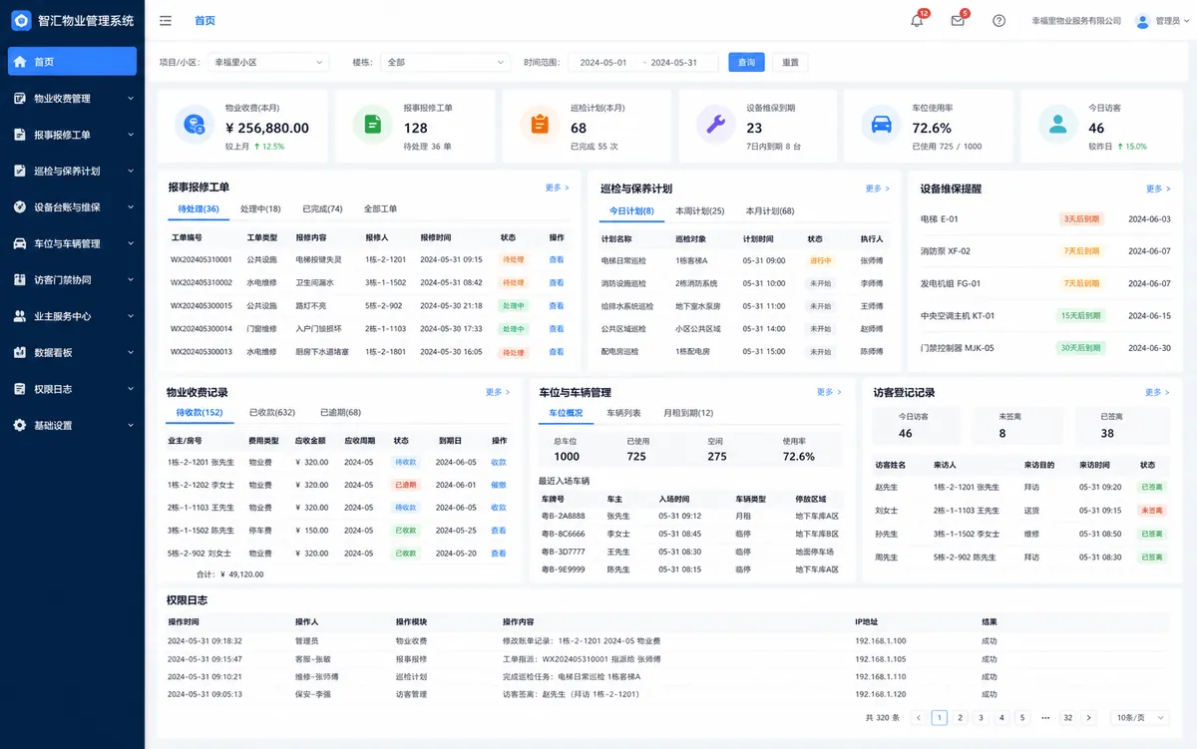The height and width of the screenshot is (749, 1197).
Task: Open the notification bell icon
Action: tap(917, 21)
